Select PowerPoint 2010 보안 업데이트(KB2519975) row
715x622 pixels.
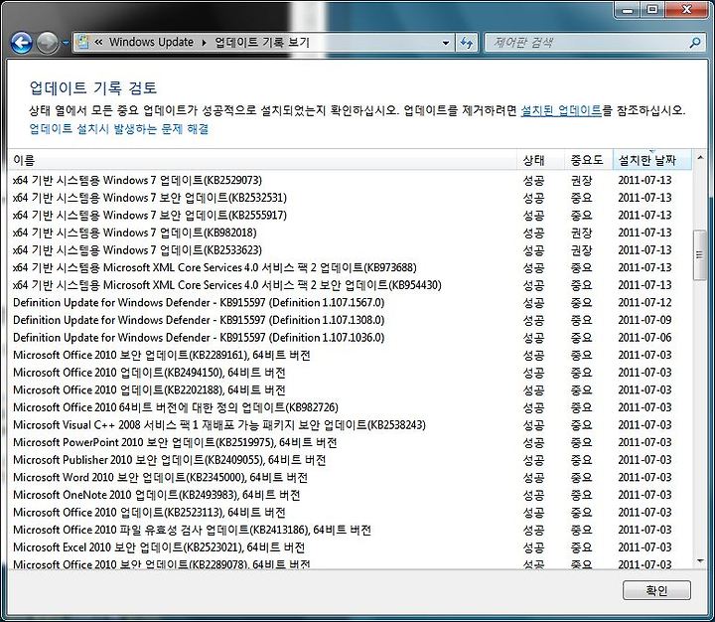(x=349, y=443)
